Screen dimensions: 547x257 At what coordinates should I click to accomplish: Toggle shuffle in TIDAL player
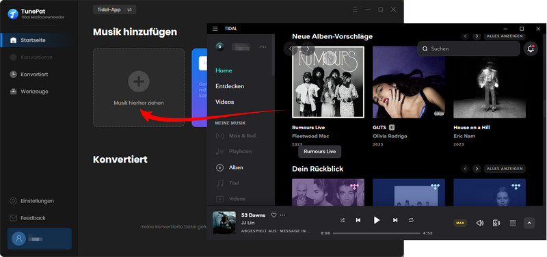(x=343, y=220)
